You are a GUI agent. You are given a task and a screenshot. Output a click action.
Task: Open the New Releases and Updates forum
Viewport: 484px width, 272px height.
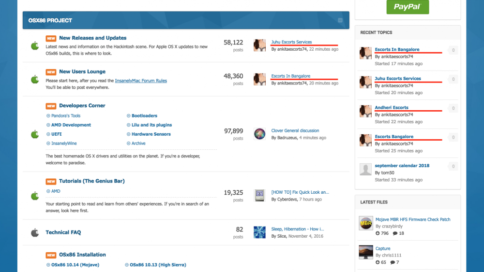pyautogui.click(x=92, y=38)
